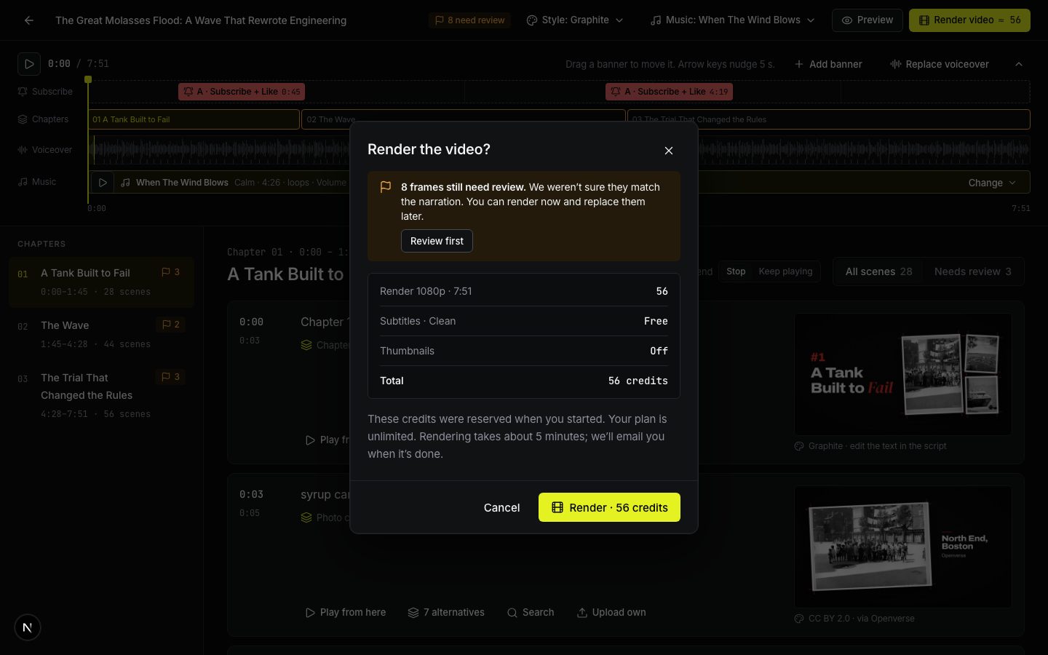Add a banner to the timeline

click(x=828, y=64)
